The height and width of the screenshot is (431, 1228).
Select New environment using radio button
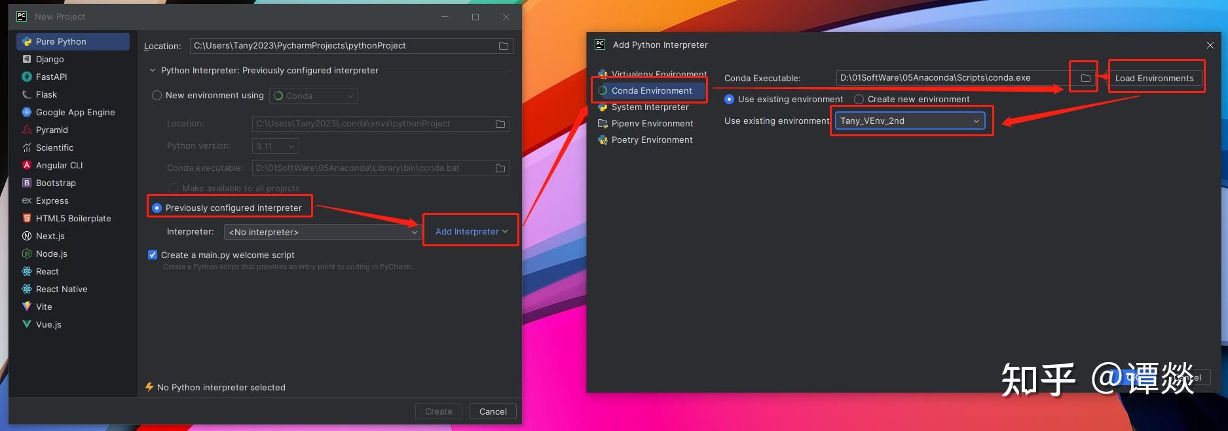coord(157,96)
